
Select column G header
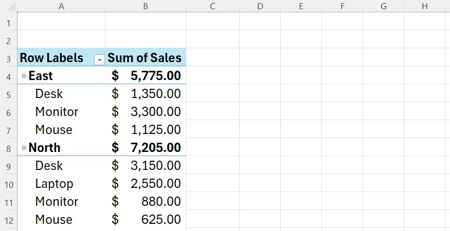pos(384,6)
